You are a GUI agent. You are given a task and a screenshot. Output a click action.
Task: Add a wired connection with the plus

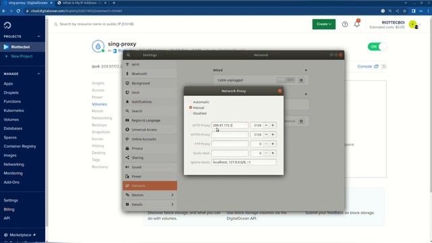[306, 70]
